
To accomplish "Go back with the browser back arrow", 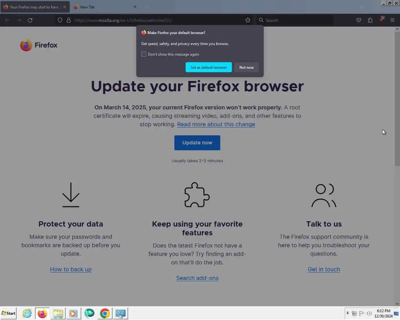I will click(7, 20).
